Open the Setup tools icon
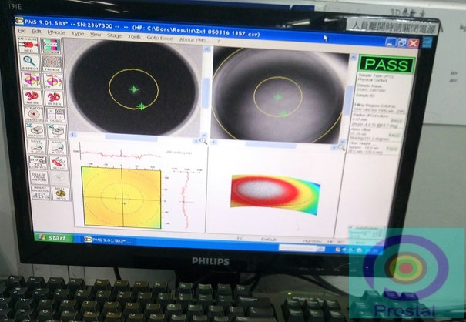Screen dimensions: 466x322 59,163
